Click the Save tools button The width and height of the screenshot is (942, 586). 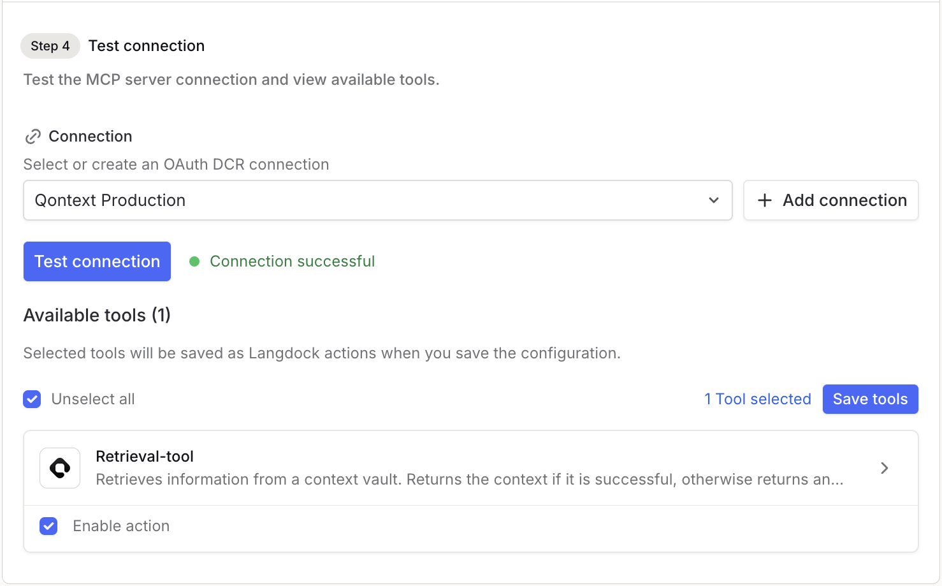(x=870, y=399)
